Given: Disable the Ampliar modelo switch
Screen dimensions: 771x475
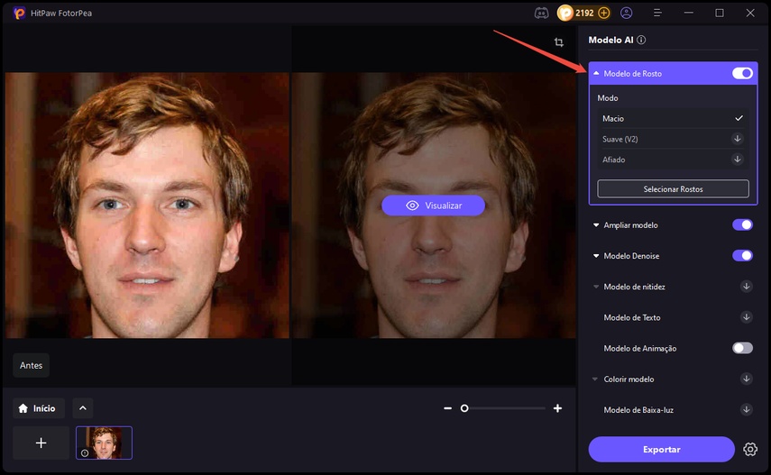Looking at the screenshot, I should (742, 225).
